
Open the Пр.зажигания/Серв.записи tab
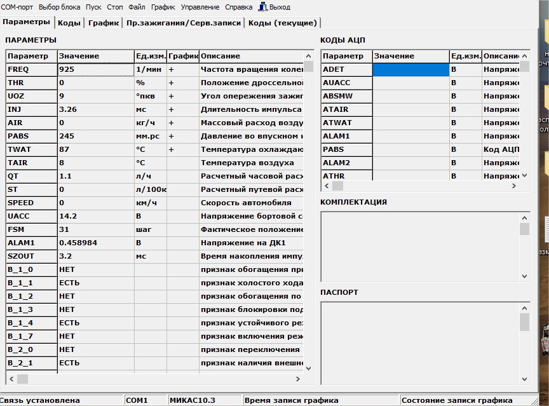pos(184,23)
